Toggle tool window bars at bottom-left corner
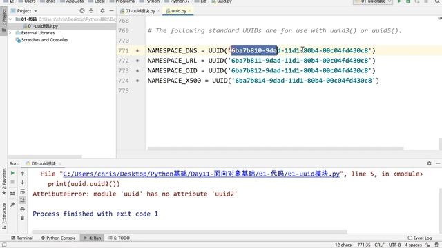Viewport: 442px width, 248px height. [x=4, y=245]
